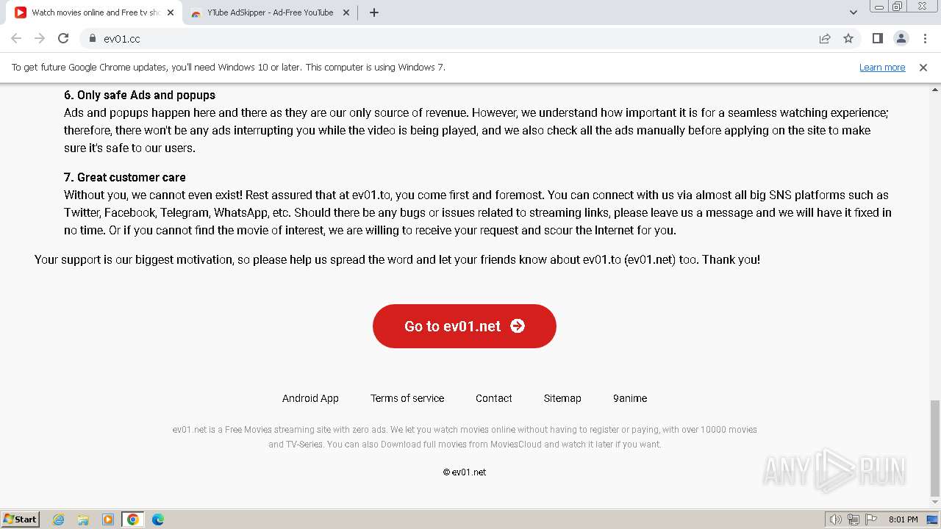941x529 pixels.
Task: Click the volume speaker tray icon
Action: click(835, 519)
